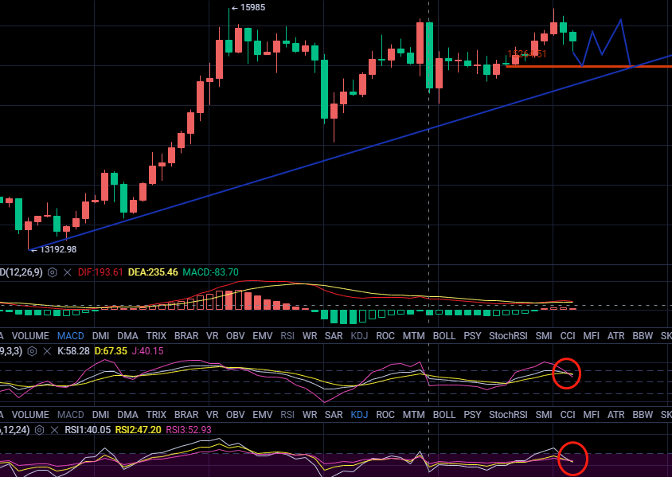
Task: Click the dimmed MACD tab under the KDJ chart
Action: point(71,415)
